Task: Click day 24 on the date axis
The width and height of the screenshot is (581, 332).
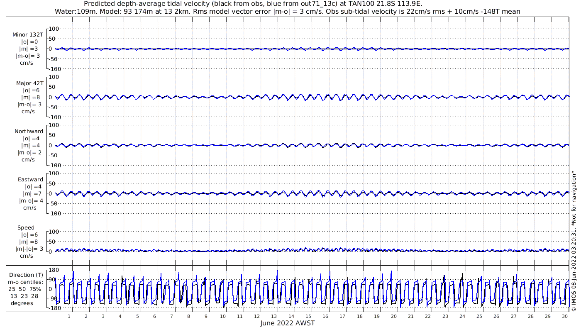Action: 462,316
